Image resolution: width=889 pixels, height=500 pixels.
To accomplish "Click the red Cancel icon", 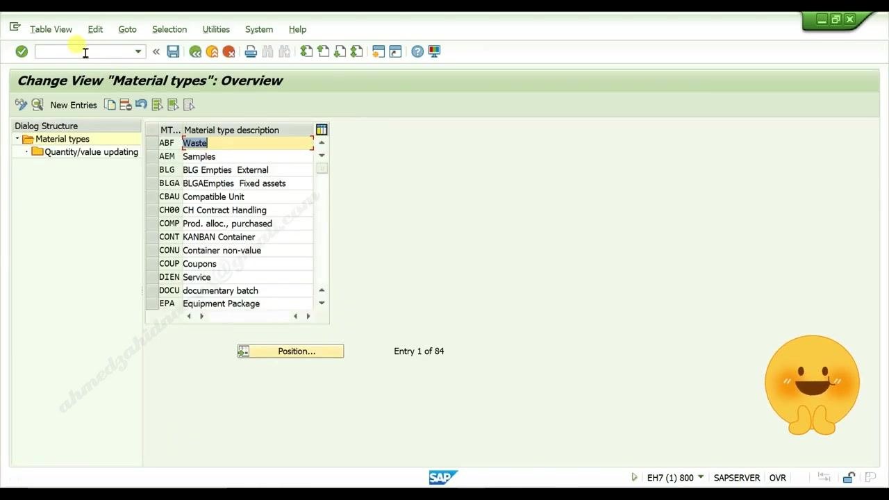I will [x=229, y=51].
